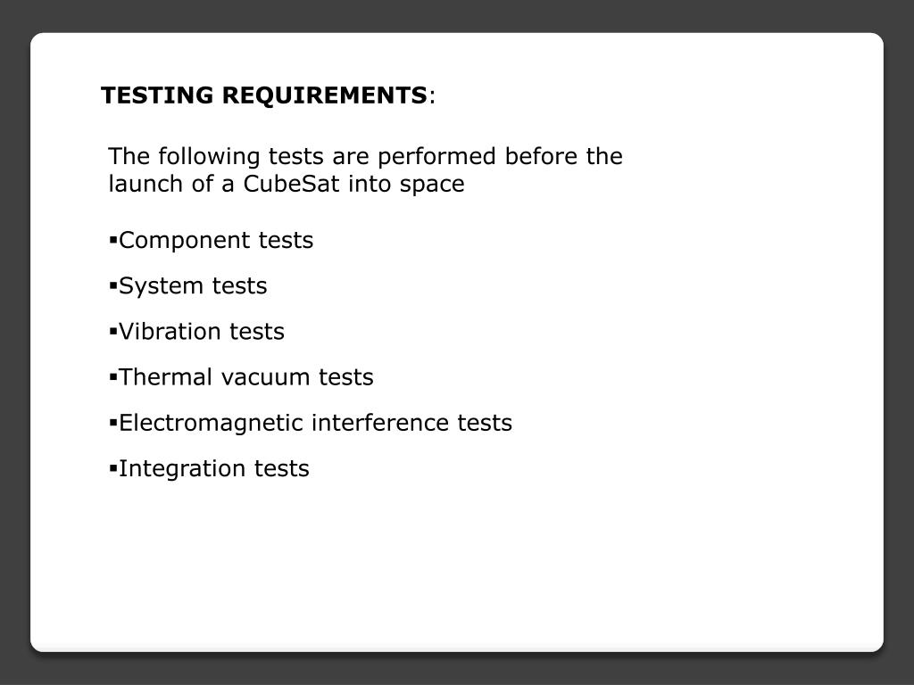This screenshot has height=685, width=914.
Task: Select the Component tests bullet text
Action: [x=216, y=241]
